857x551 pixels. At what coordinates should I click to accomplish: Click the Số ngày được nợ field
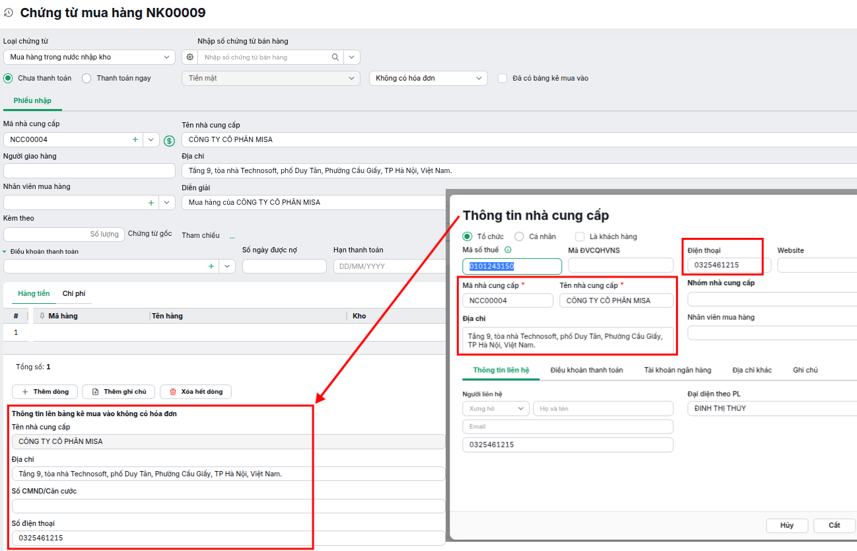pyautogui.click(x=285, y=266)
